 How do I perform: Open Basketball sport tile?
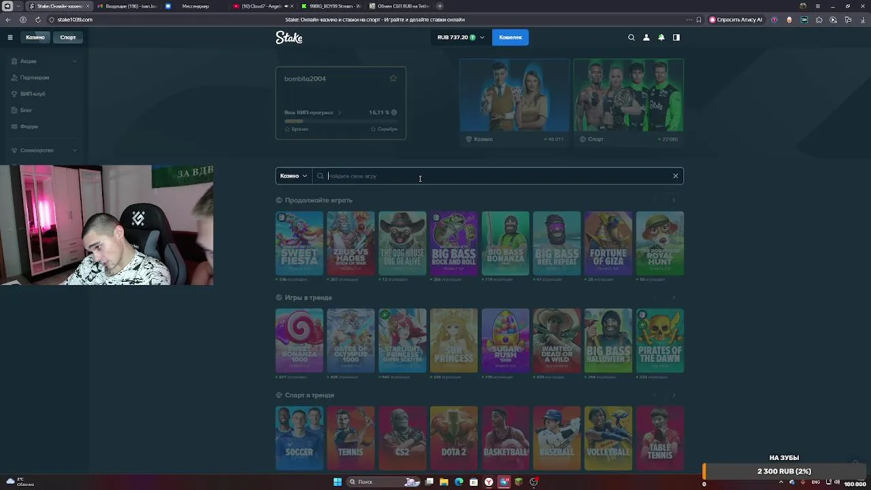[506, 438]
